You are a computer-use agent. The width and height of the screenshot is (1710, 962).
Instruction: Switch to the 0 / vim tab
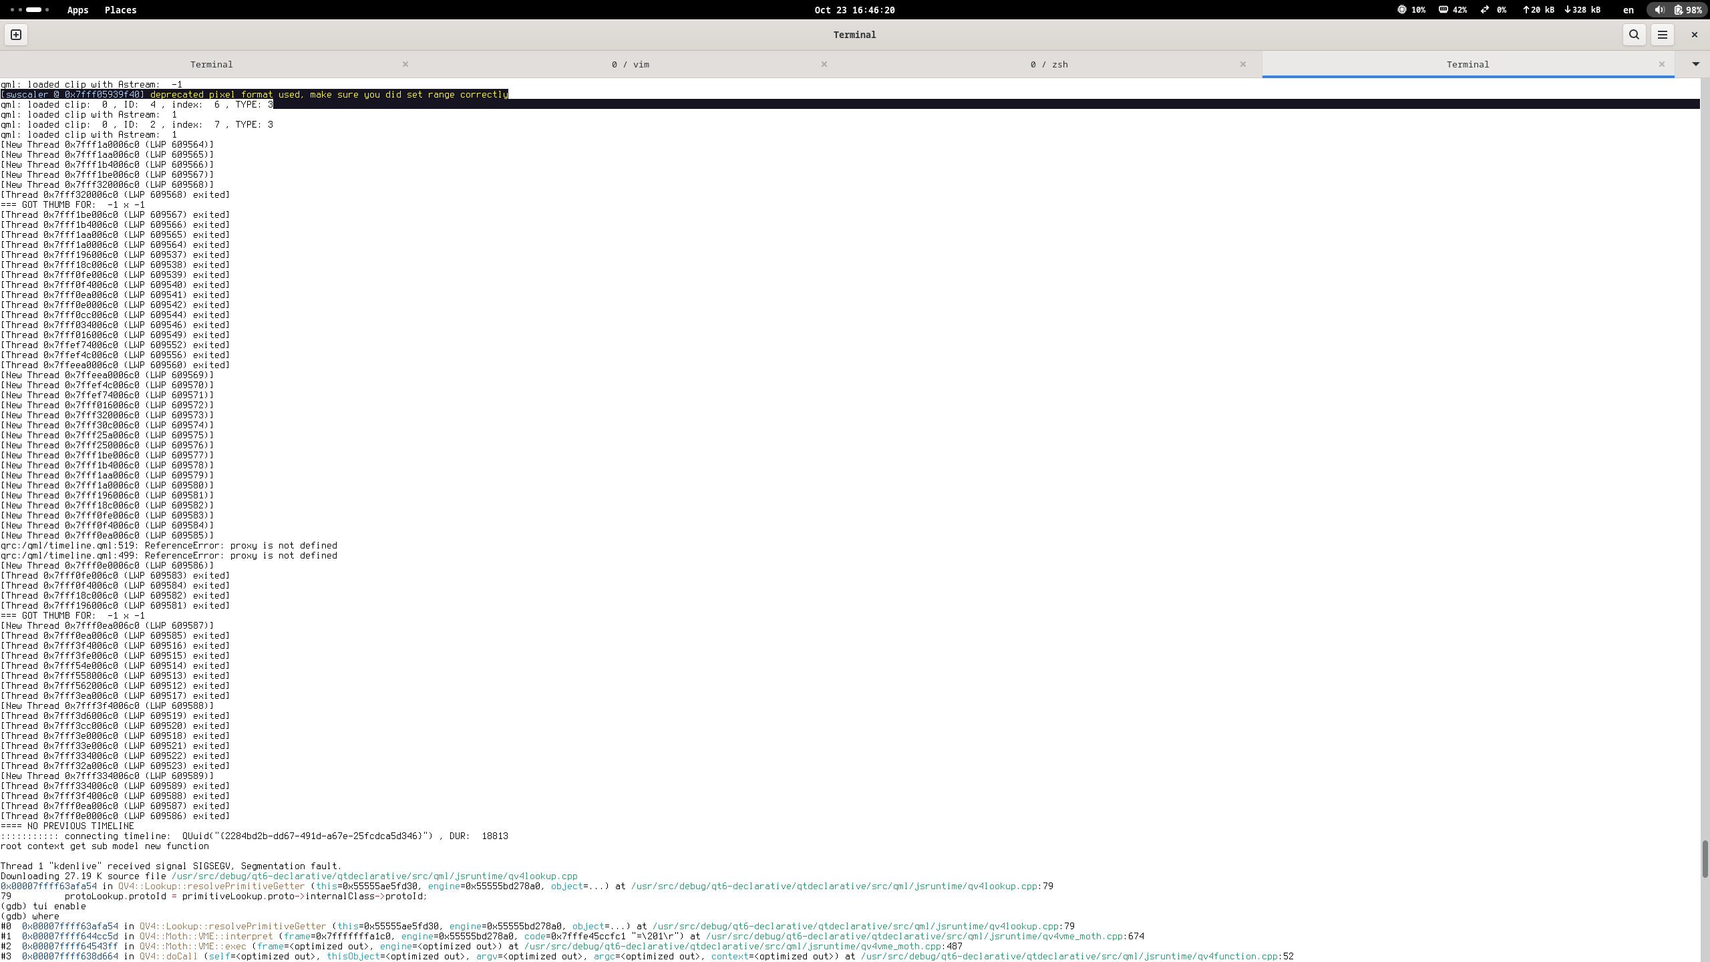pyautogui.click(x=630, y=64)
